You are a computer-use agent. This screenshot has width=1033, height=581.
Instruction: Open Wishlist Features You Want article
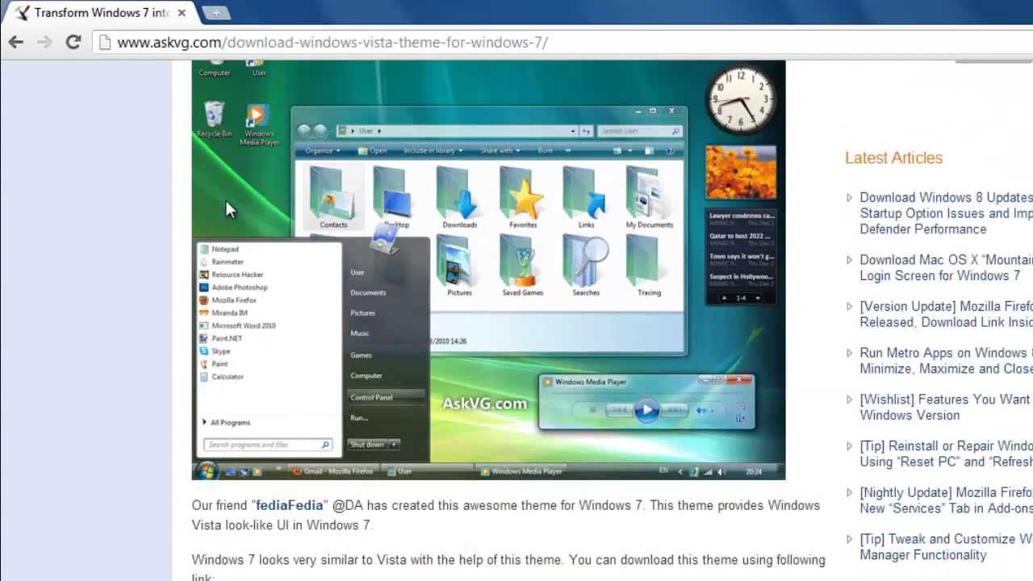tap(946, 408)
